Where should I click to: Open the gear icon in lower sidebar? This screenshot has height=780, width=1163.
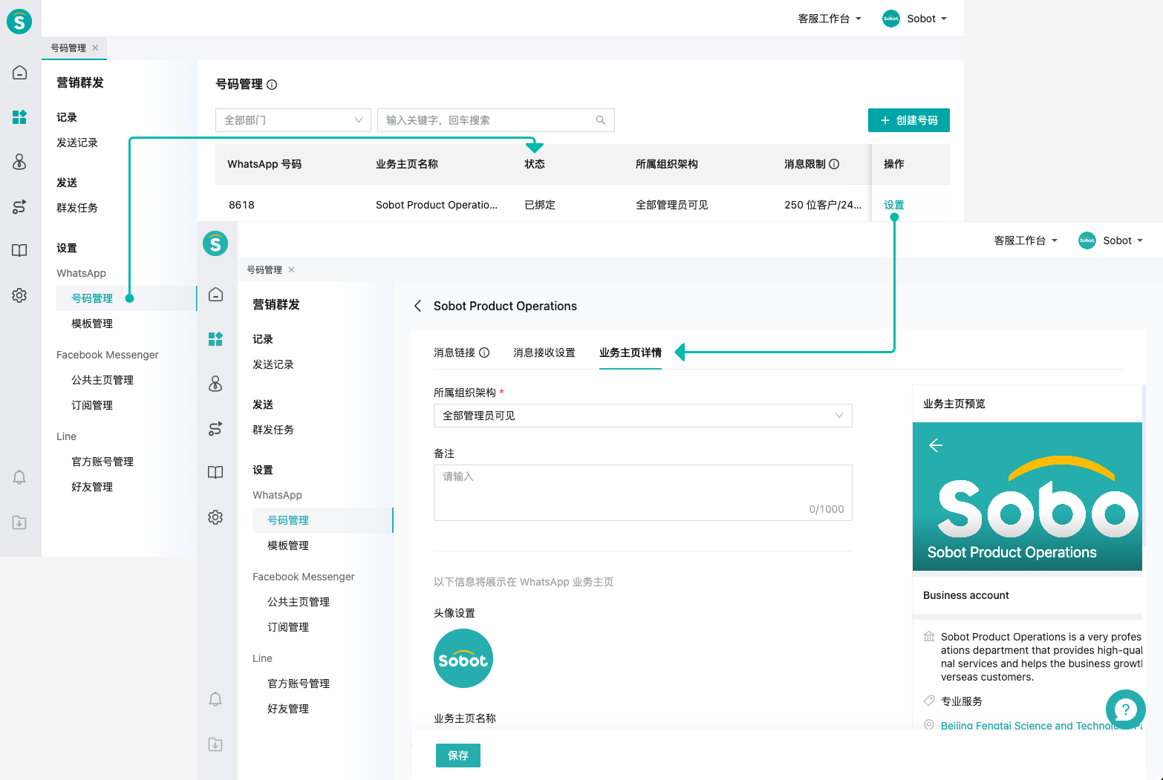(216, 517)
